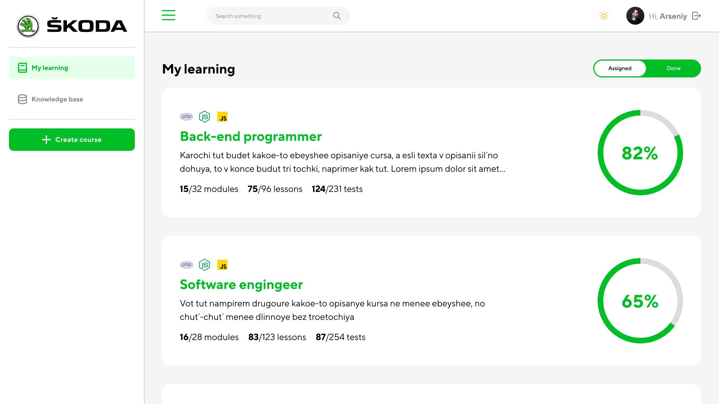Image resolution: width=719 pixels, height=404 pixels.
Task: Open the Back-end programmer course title
Action: (251, 137)
